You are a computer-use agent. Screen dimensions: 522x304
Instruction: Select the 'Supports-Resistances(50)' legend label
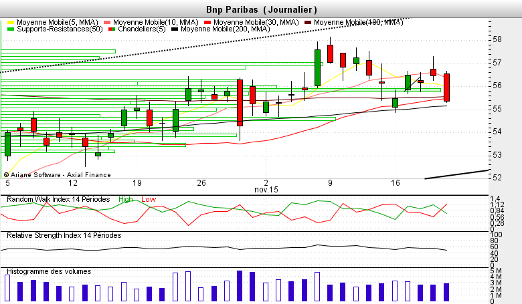point(60,29)
